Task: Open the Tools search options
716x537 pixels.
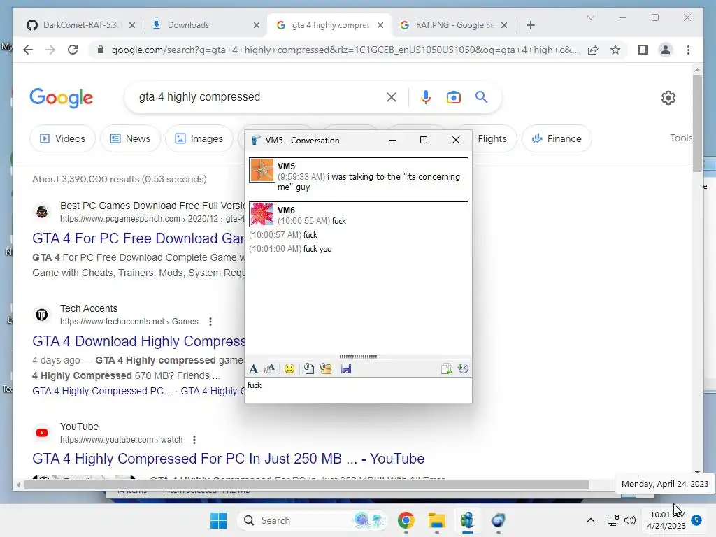Action: [681, 138]
